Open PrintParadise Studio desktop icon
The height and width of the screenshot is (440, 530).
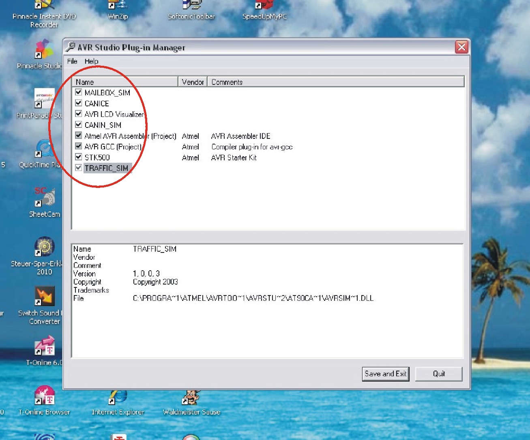tap(43, 104)
